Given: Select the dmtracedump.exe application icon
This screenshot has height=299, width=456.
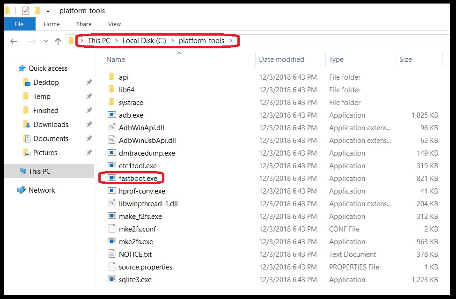Looking at the screenshot, I should click(112, 153).
